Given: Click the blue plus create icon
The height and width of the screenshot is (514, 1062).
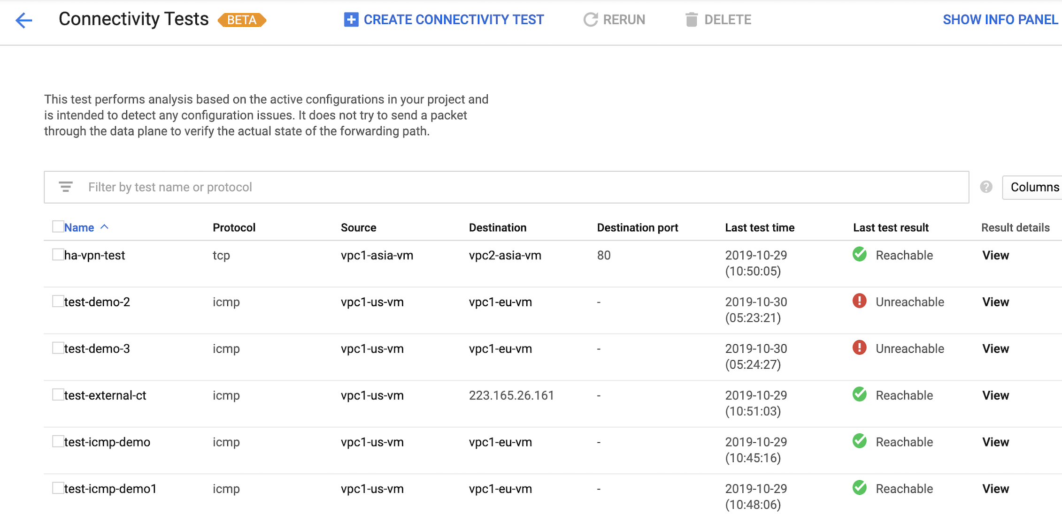Looking at the screenshot, I should pyautogui.click(x=351, y=20).
